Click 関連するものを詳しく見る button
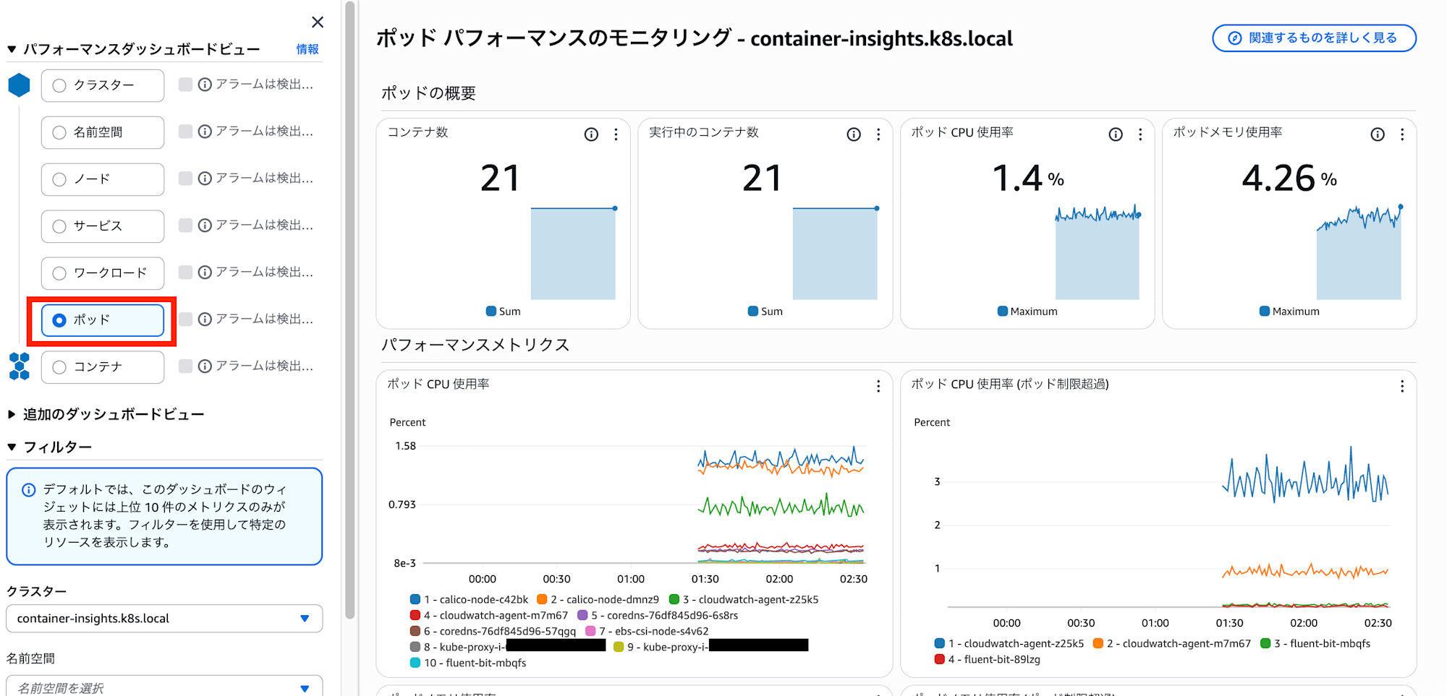Image resolution: width=1447 pixels, height=696 pixels. point(1314,38)
